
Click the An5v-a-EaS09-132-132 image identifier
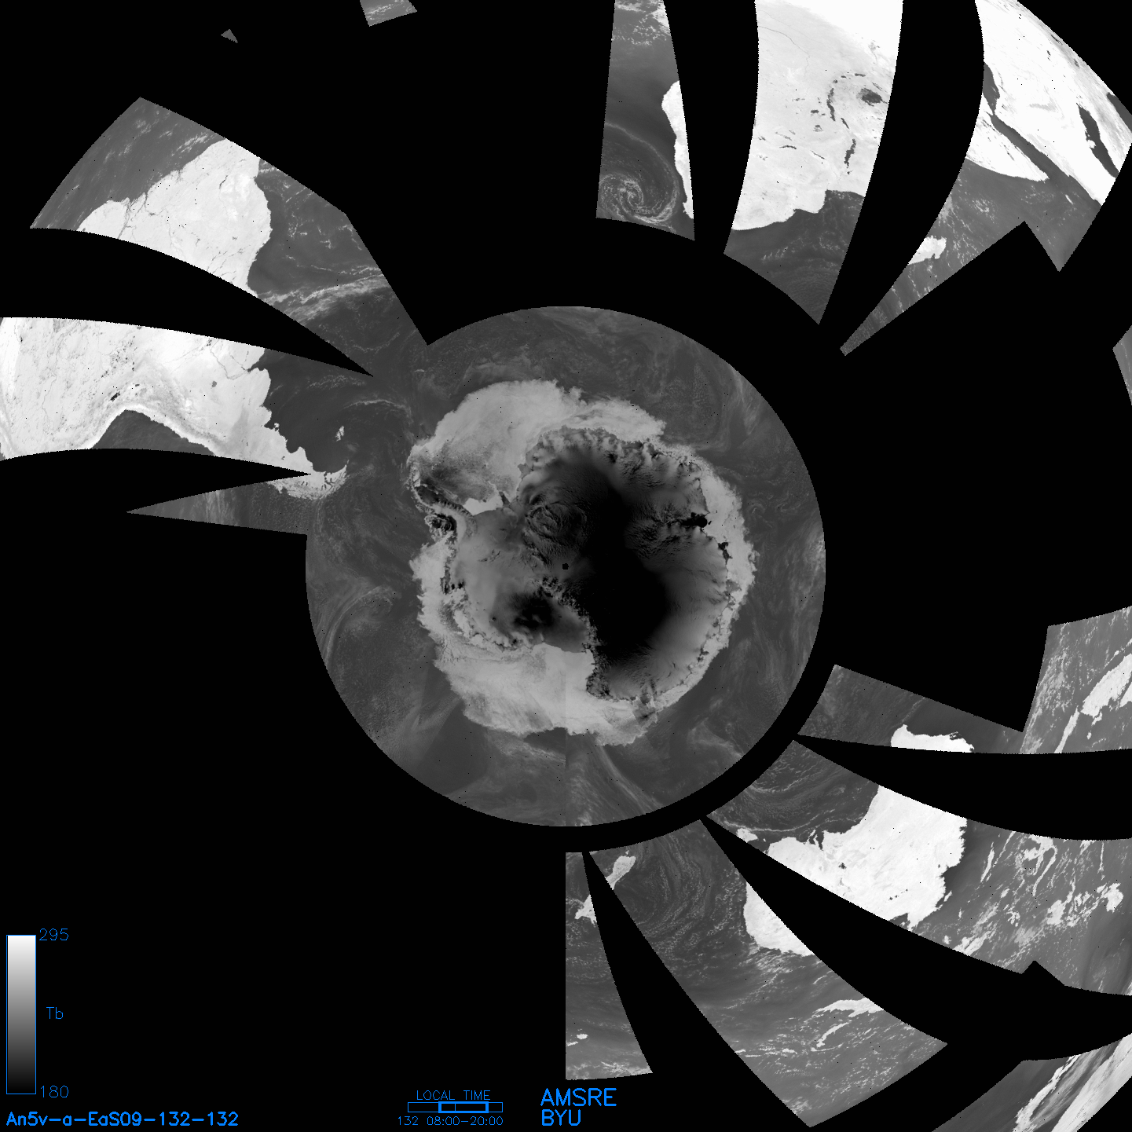point(123,1119)
